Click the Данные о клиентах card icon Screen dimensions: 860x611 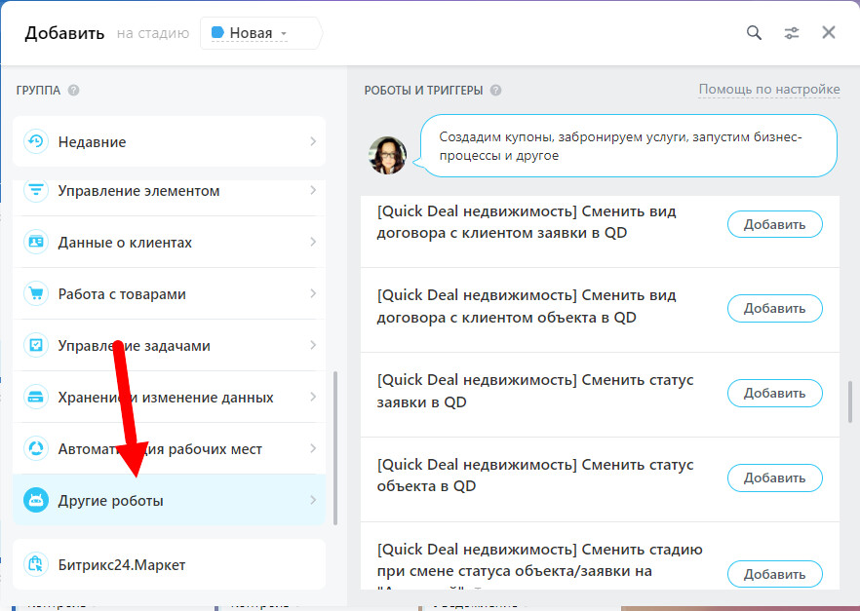(36, 242)
